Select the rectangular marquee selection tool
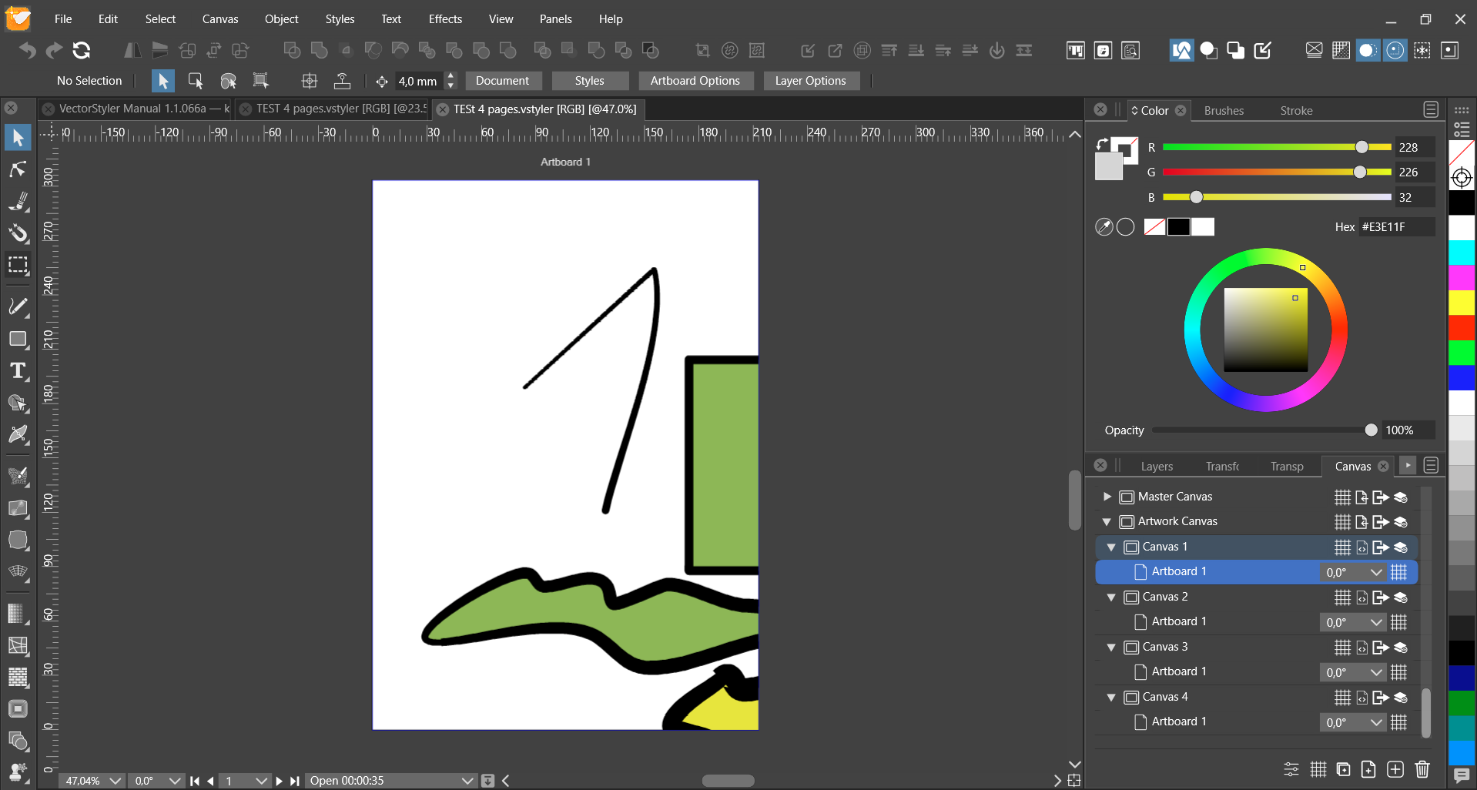The width and height of the screenshot is (1477, 790). click(x=18, y=265)
